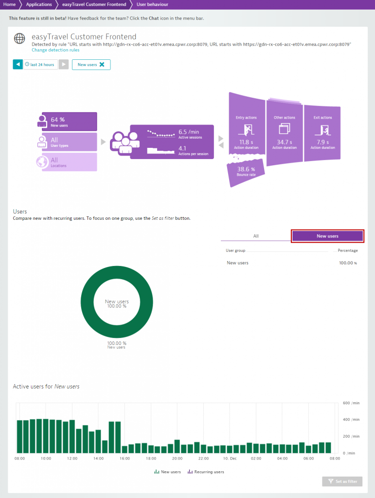The height and width of the screenshot is (498, 375).
Task: Select 64 % New users tile
Action: (x=69, y=122)
